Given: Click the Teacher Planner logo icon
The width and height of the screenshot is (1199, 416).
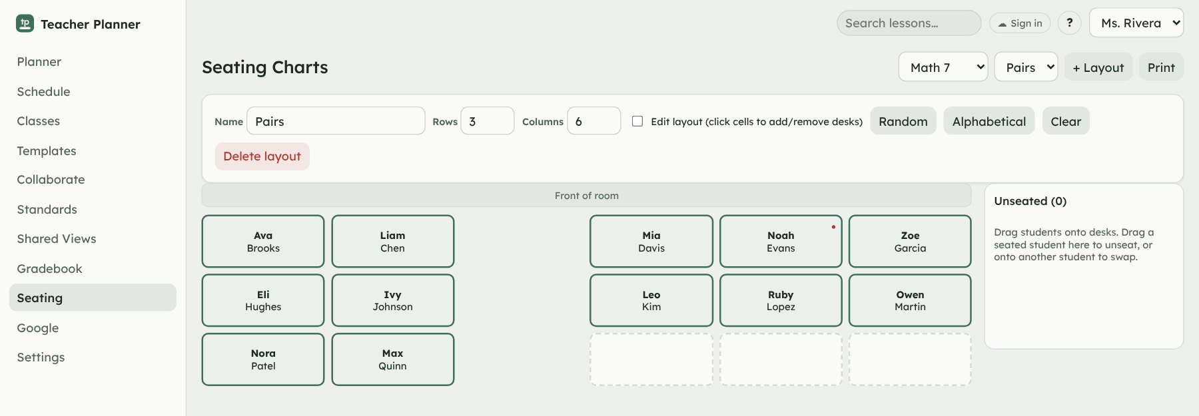Looking at the screenshot, I should point(25,23).
